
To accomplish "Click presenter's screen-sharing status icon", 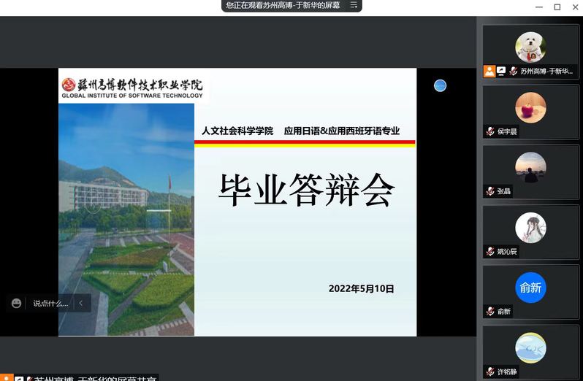I will point(501,72).
